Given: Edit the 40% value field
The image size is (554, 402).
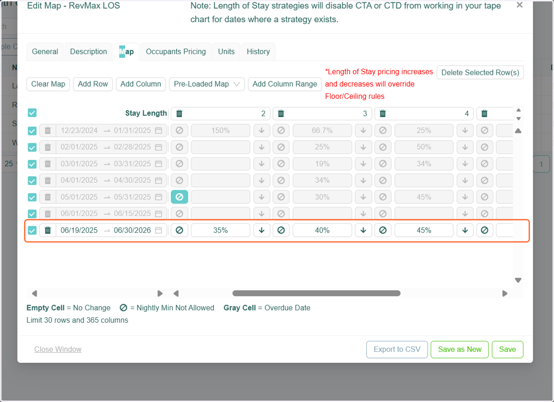Looking at the screenshot, I should [322, 230].
